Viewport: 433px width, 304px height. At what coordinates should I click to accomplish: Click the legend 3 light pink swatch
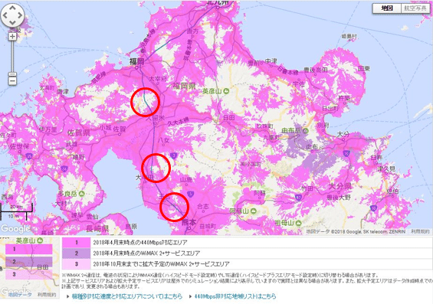pos(77,264)
